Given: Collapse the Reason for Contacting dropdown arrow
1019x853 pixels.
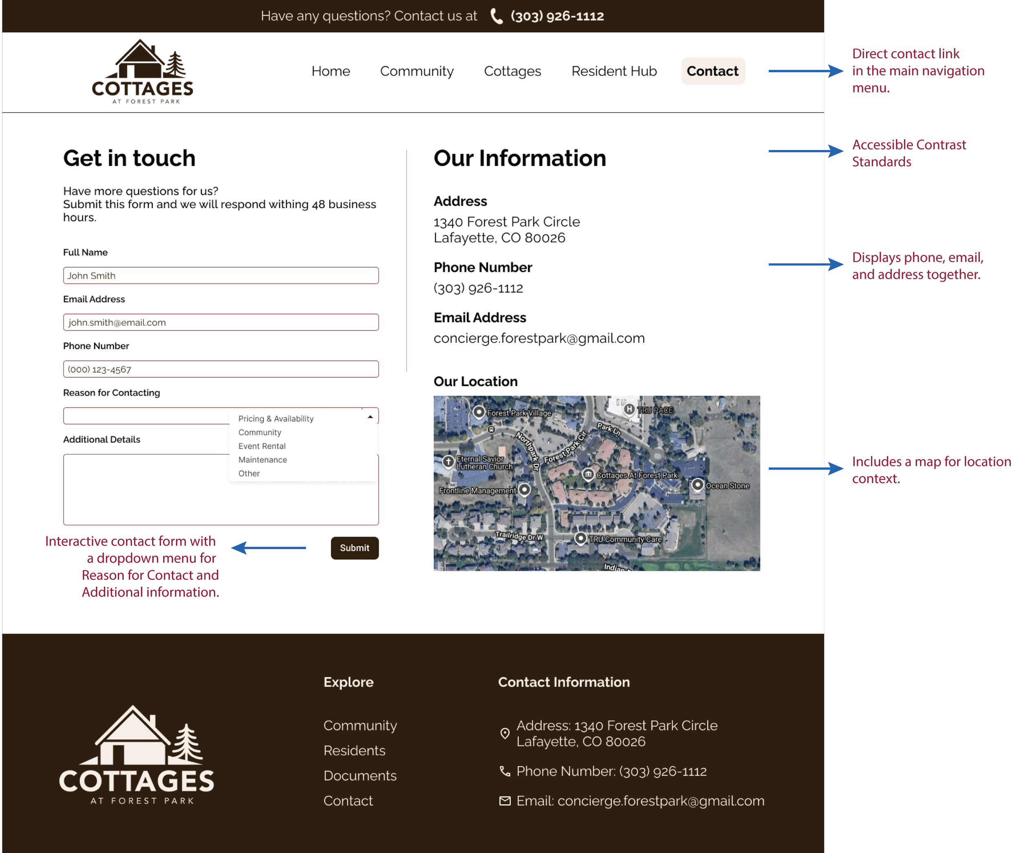Looking at the screenshot, I should coord(370,417).
